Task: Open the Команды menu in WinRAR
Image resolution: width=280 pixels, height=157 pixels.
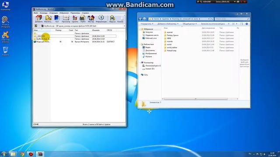Action: pos(44,13)
